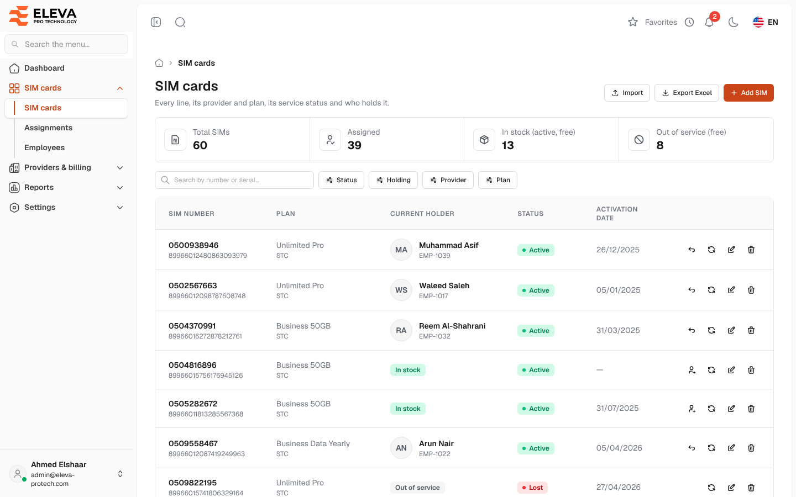The width and height of the screenshot is (796, 497).
Task: Expand the Providers & billing menu
Action: (66, 168)
